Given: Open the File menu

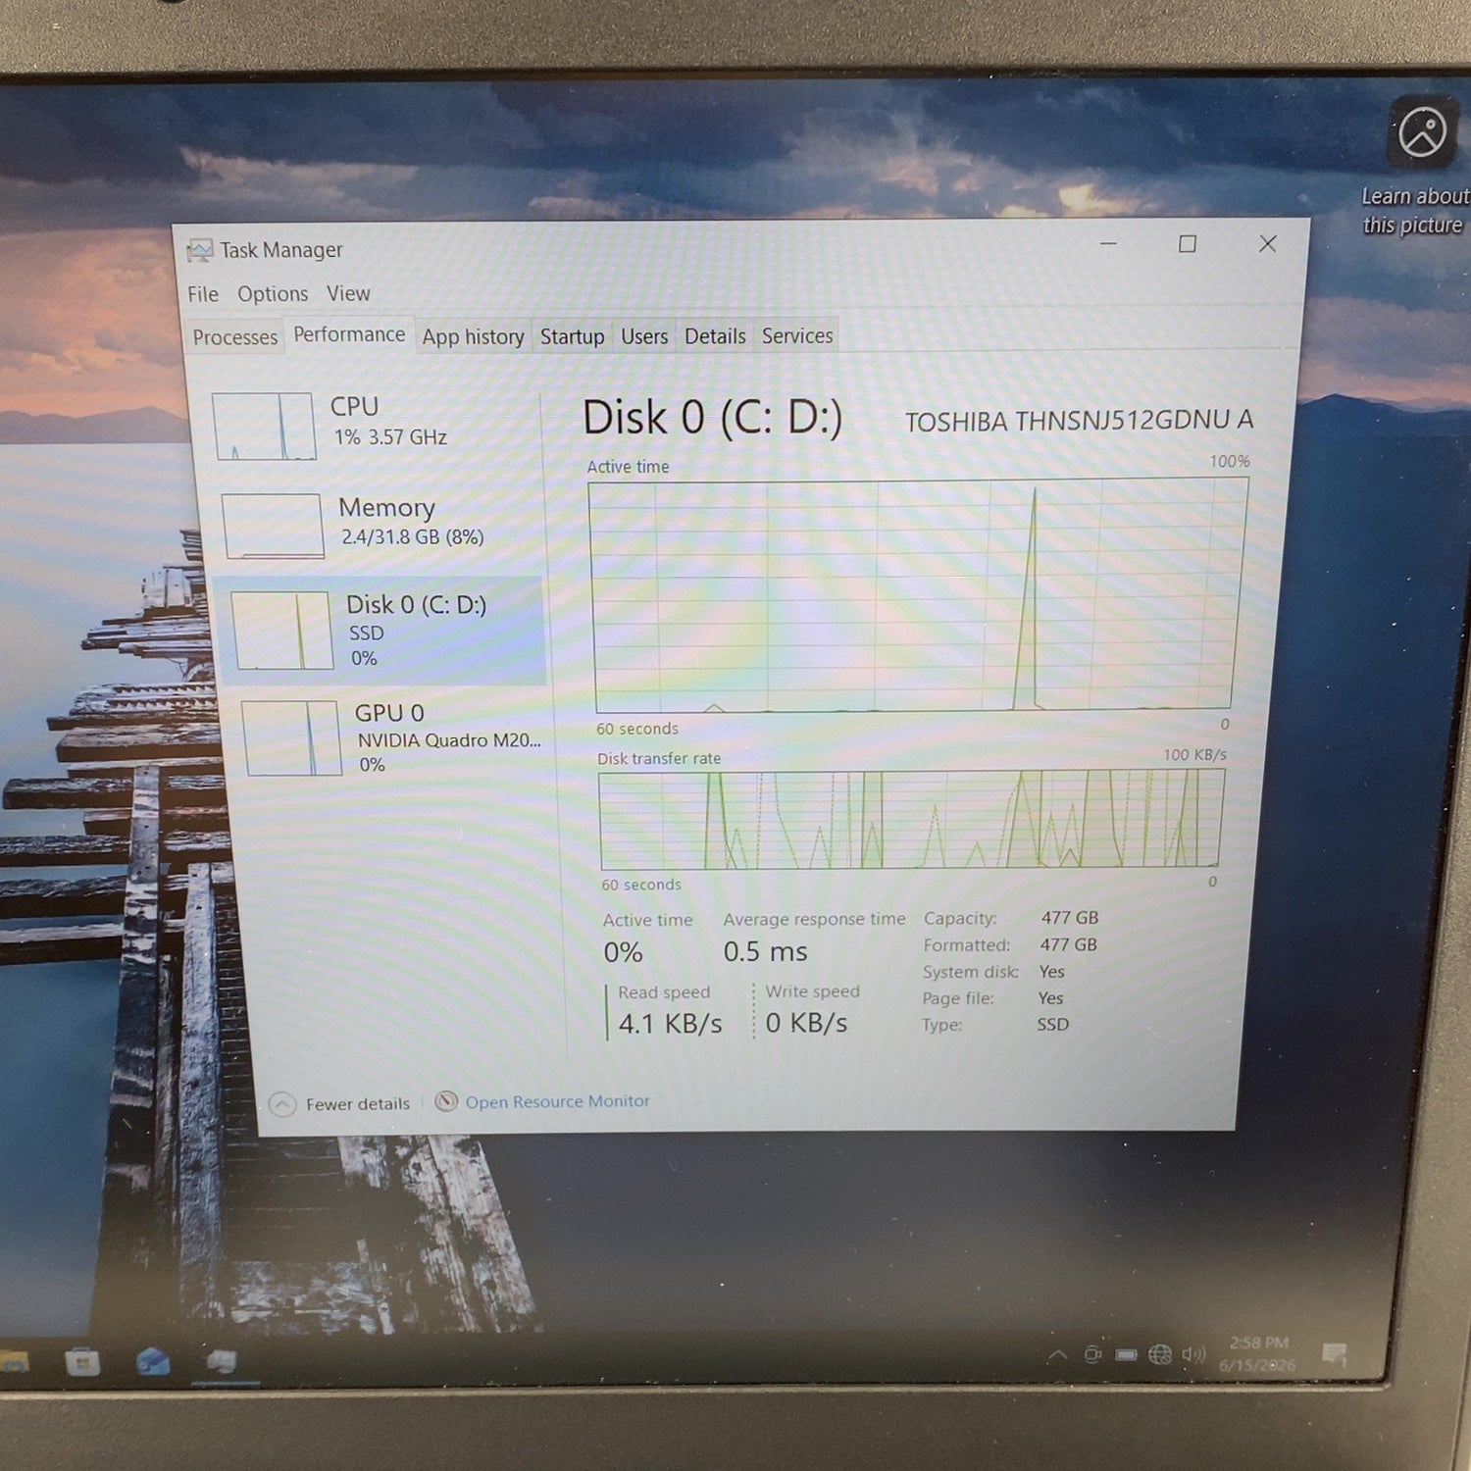Looking at the screenshot, I should [x=203, y=294].
